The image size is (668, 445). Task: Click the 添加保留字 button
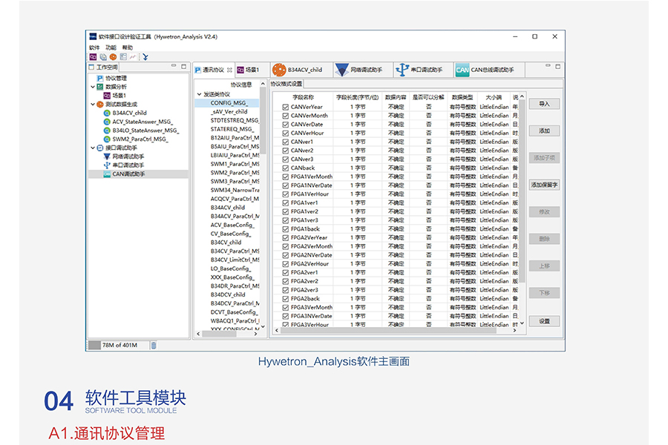[544, 185]
